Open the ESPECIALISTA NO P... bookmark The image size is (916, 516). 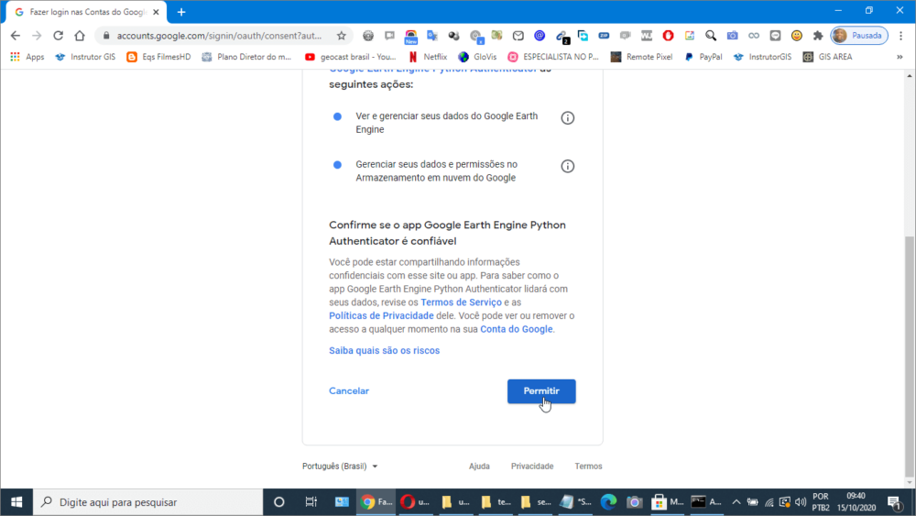point(553,57)
